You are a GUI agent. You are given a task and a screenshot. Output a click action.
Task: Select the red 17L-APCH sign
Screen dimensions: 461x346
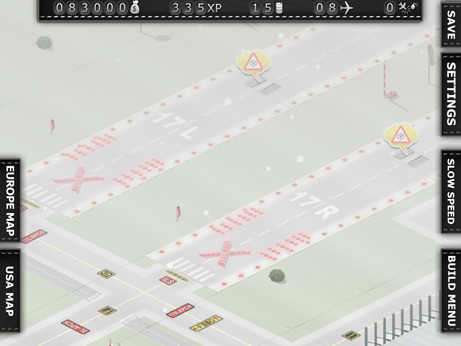[35, 237]
